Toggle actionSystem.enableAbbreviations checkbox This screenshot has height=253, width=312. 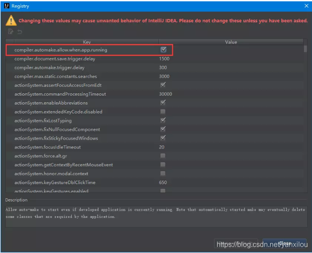(x=163, y=103)
